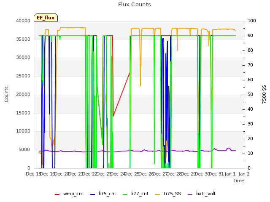Screen dimensions: 270x202
Task: Click the Flux Counts chart title
Action: pyautogui.click(x=135, y=5)
